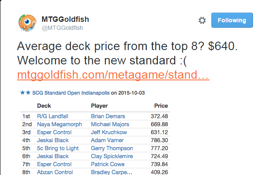Click the Price column header
This screenshot has height=175, width=256.
pyautogui.click(x=161, y=106)
